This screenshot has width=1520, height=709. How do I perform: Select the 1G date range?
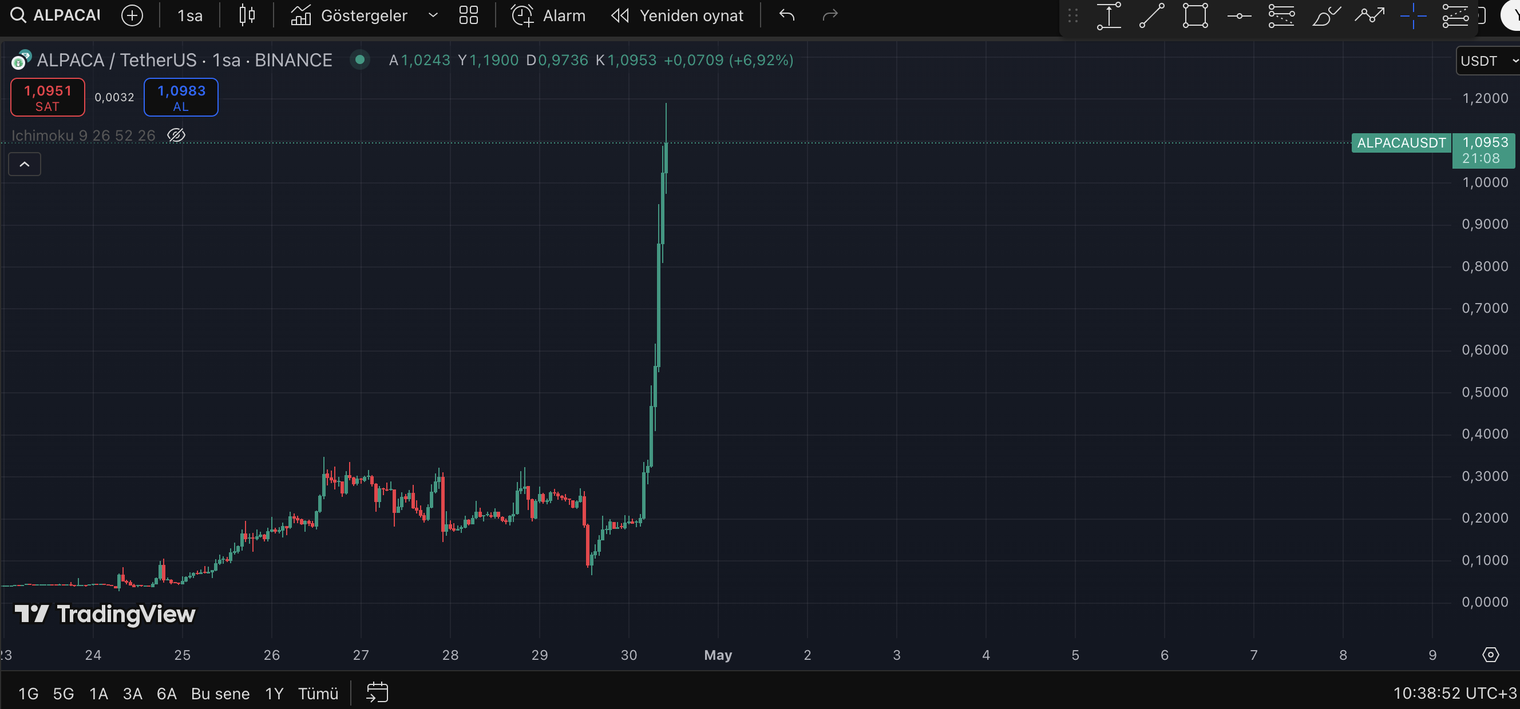coord(28,693)
